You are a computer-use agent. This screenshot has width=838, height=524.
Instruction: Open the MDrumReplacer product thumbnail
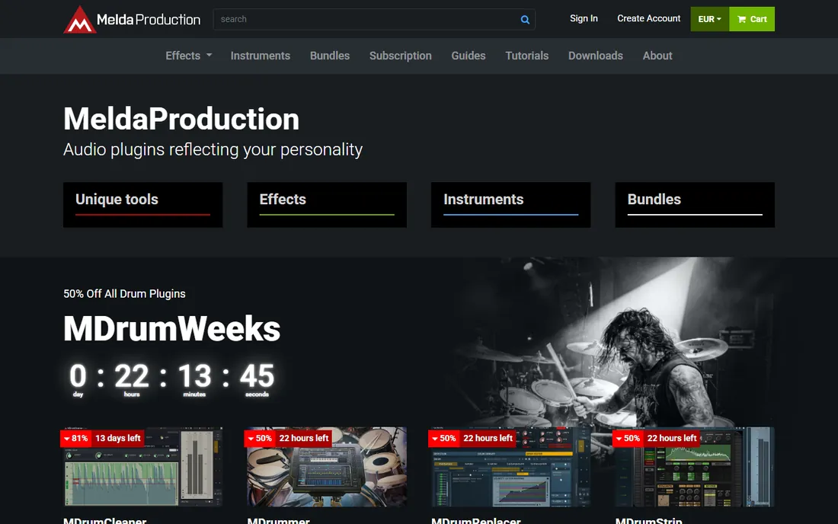(x=510, y=467)
